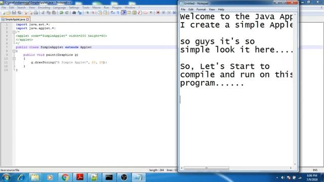Open OBS Studio from the taskbar
324x182 pixels.
pos(124,177)
